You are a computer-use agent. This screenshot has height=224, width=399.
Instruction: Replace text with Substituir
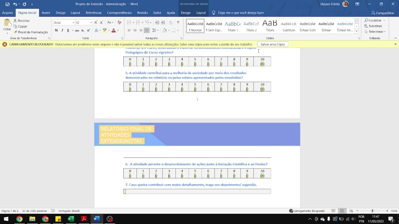coord(373,26)
